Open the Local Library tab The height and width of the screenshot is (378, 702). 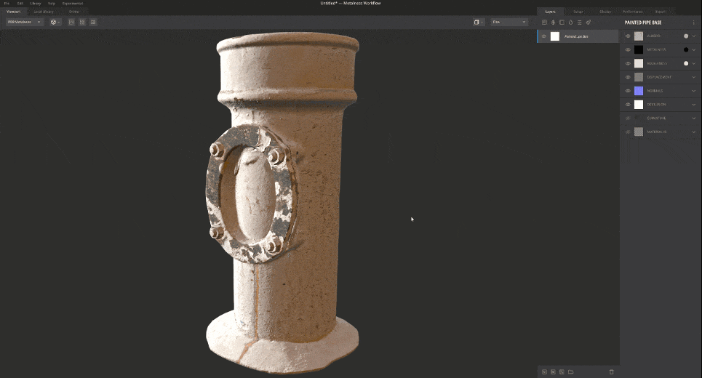tap(43, 12)
